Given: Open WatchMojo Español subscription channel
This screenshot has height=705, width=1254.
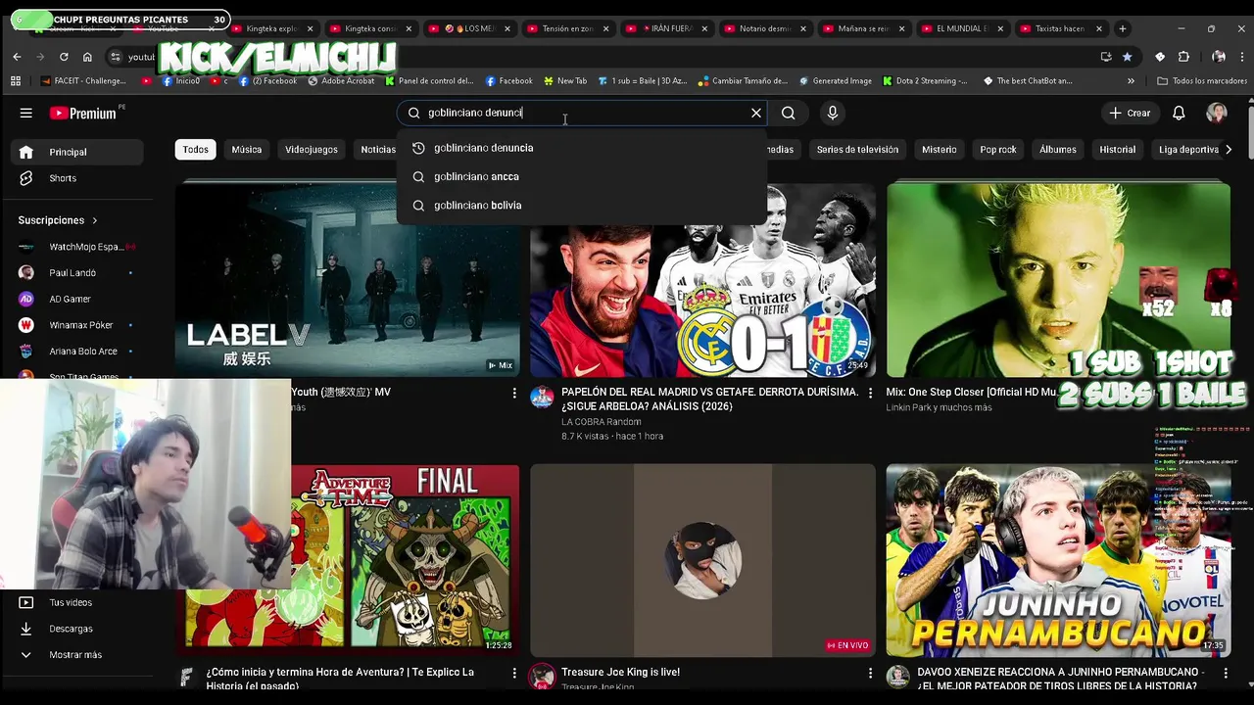Looking at the screenshot, I should [76, 247].
